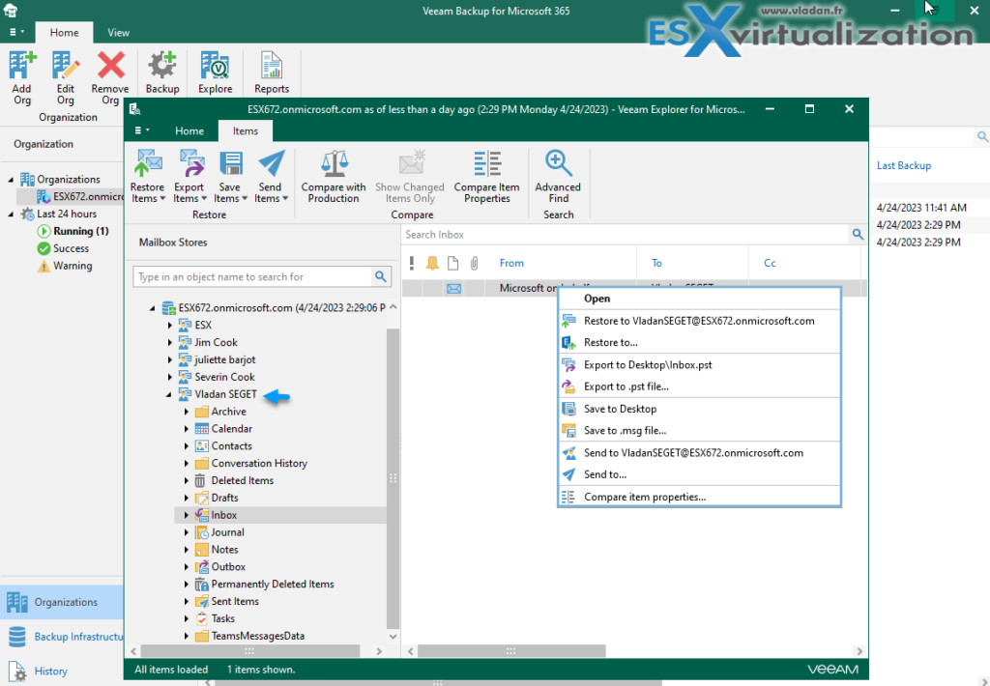Viewport: 990px width, 686px height.
Task: Toggle Show Changed Items Only
Action: [410, 177]
